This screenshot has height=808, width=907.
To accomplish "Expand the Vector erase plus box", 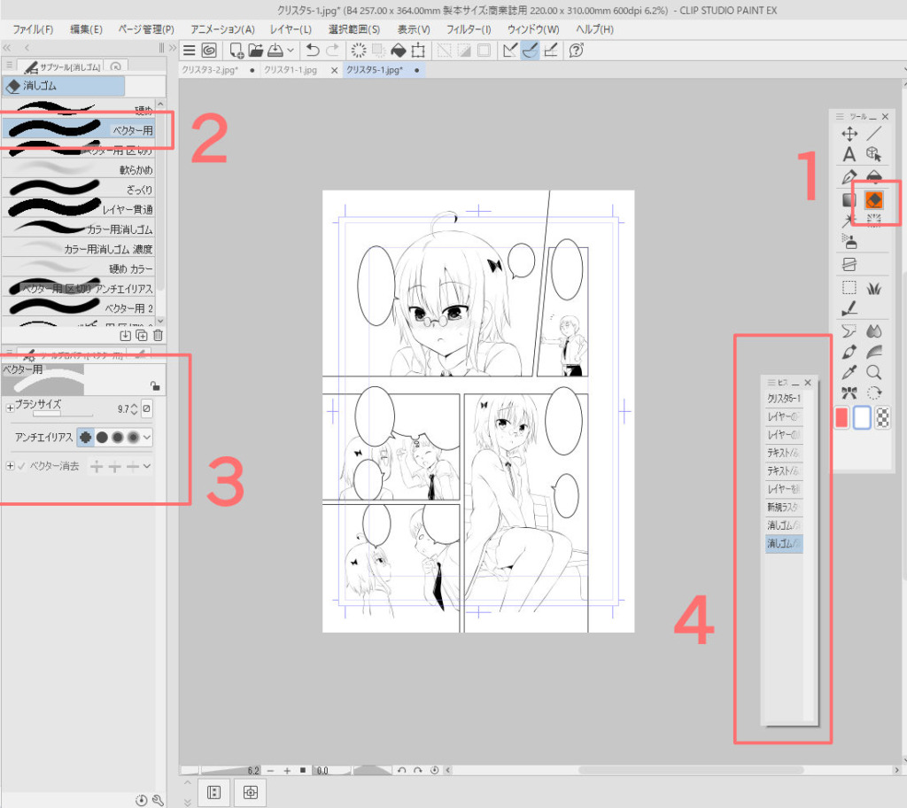I will tap(9, 466).
